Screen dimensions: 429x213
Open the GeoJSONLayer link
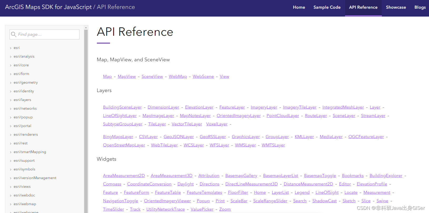[x=179, y=137]
